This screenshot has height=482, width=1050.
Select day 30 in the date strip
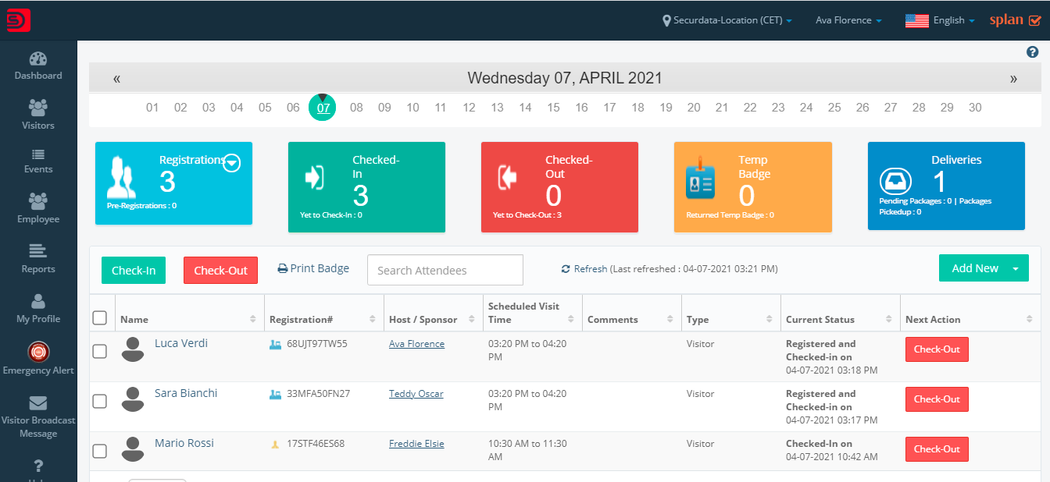(x=975, y=108)
